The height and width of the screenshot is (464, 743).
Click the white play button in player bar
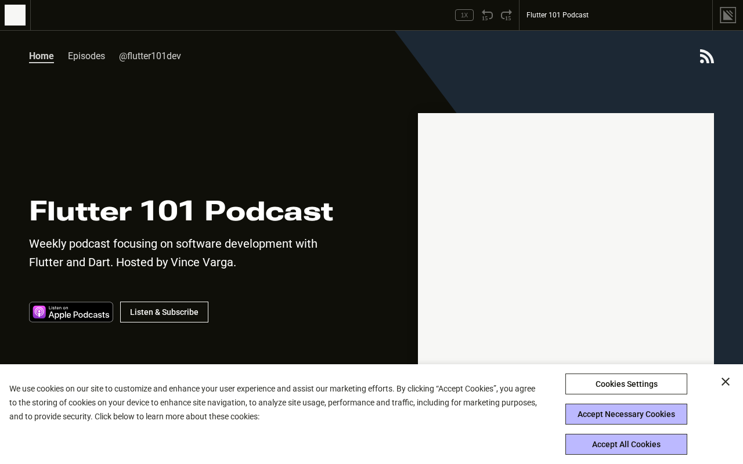pyautogui.click(x=15, y=15)
